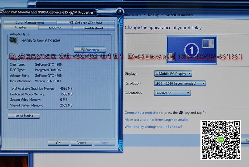
Task: Click the DAC Type value Integrated RAMDAC
Action: (x=49, y=70)
